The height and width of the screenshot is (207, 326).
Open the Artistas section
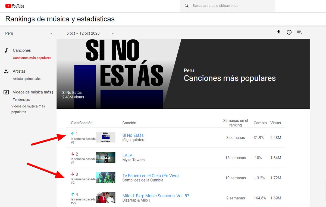tap(19, 71)
